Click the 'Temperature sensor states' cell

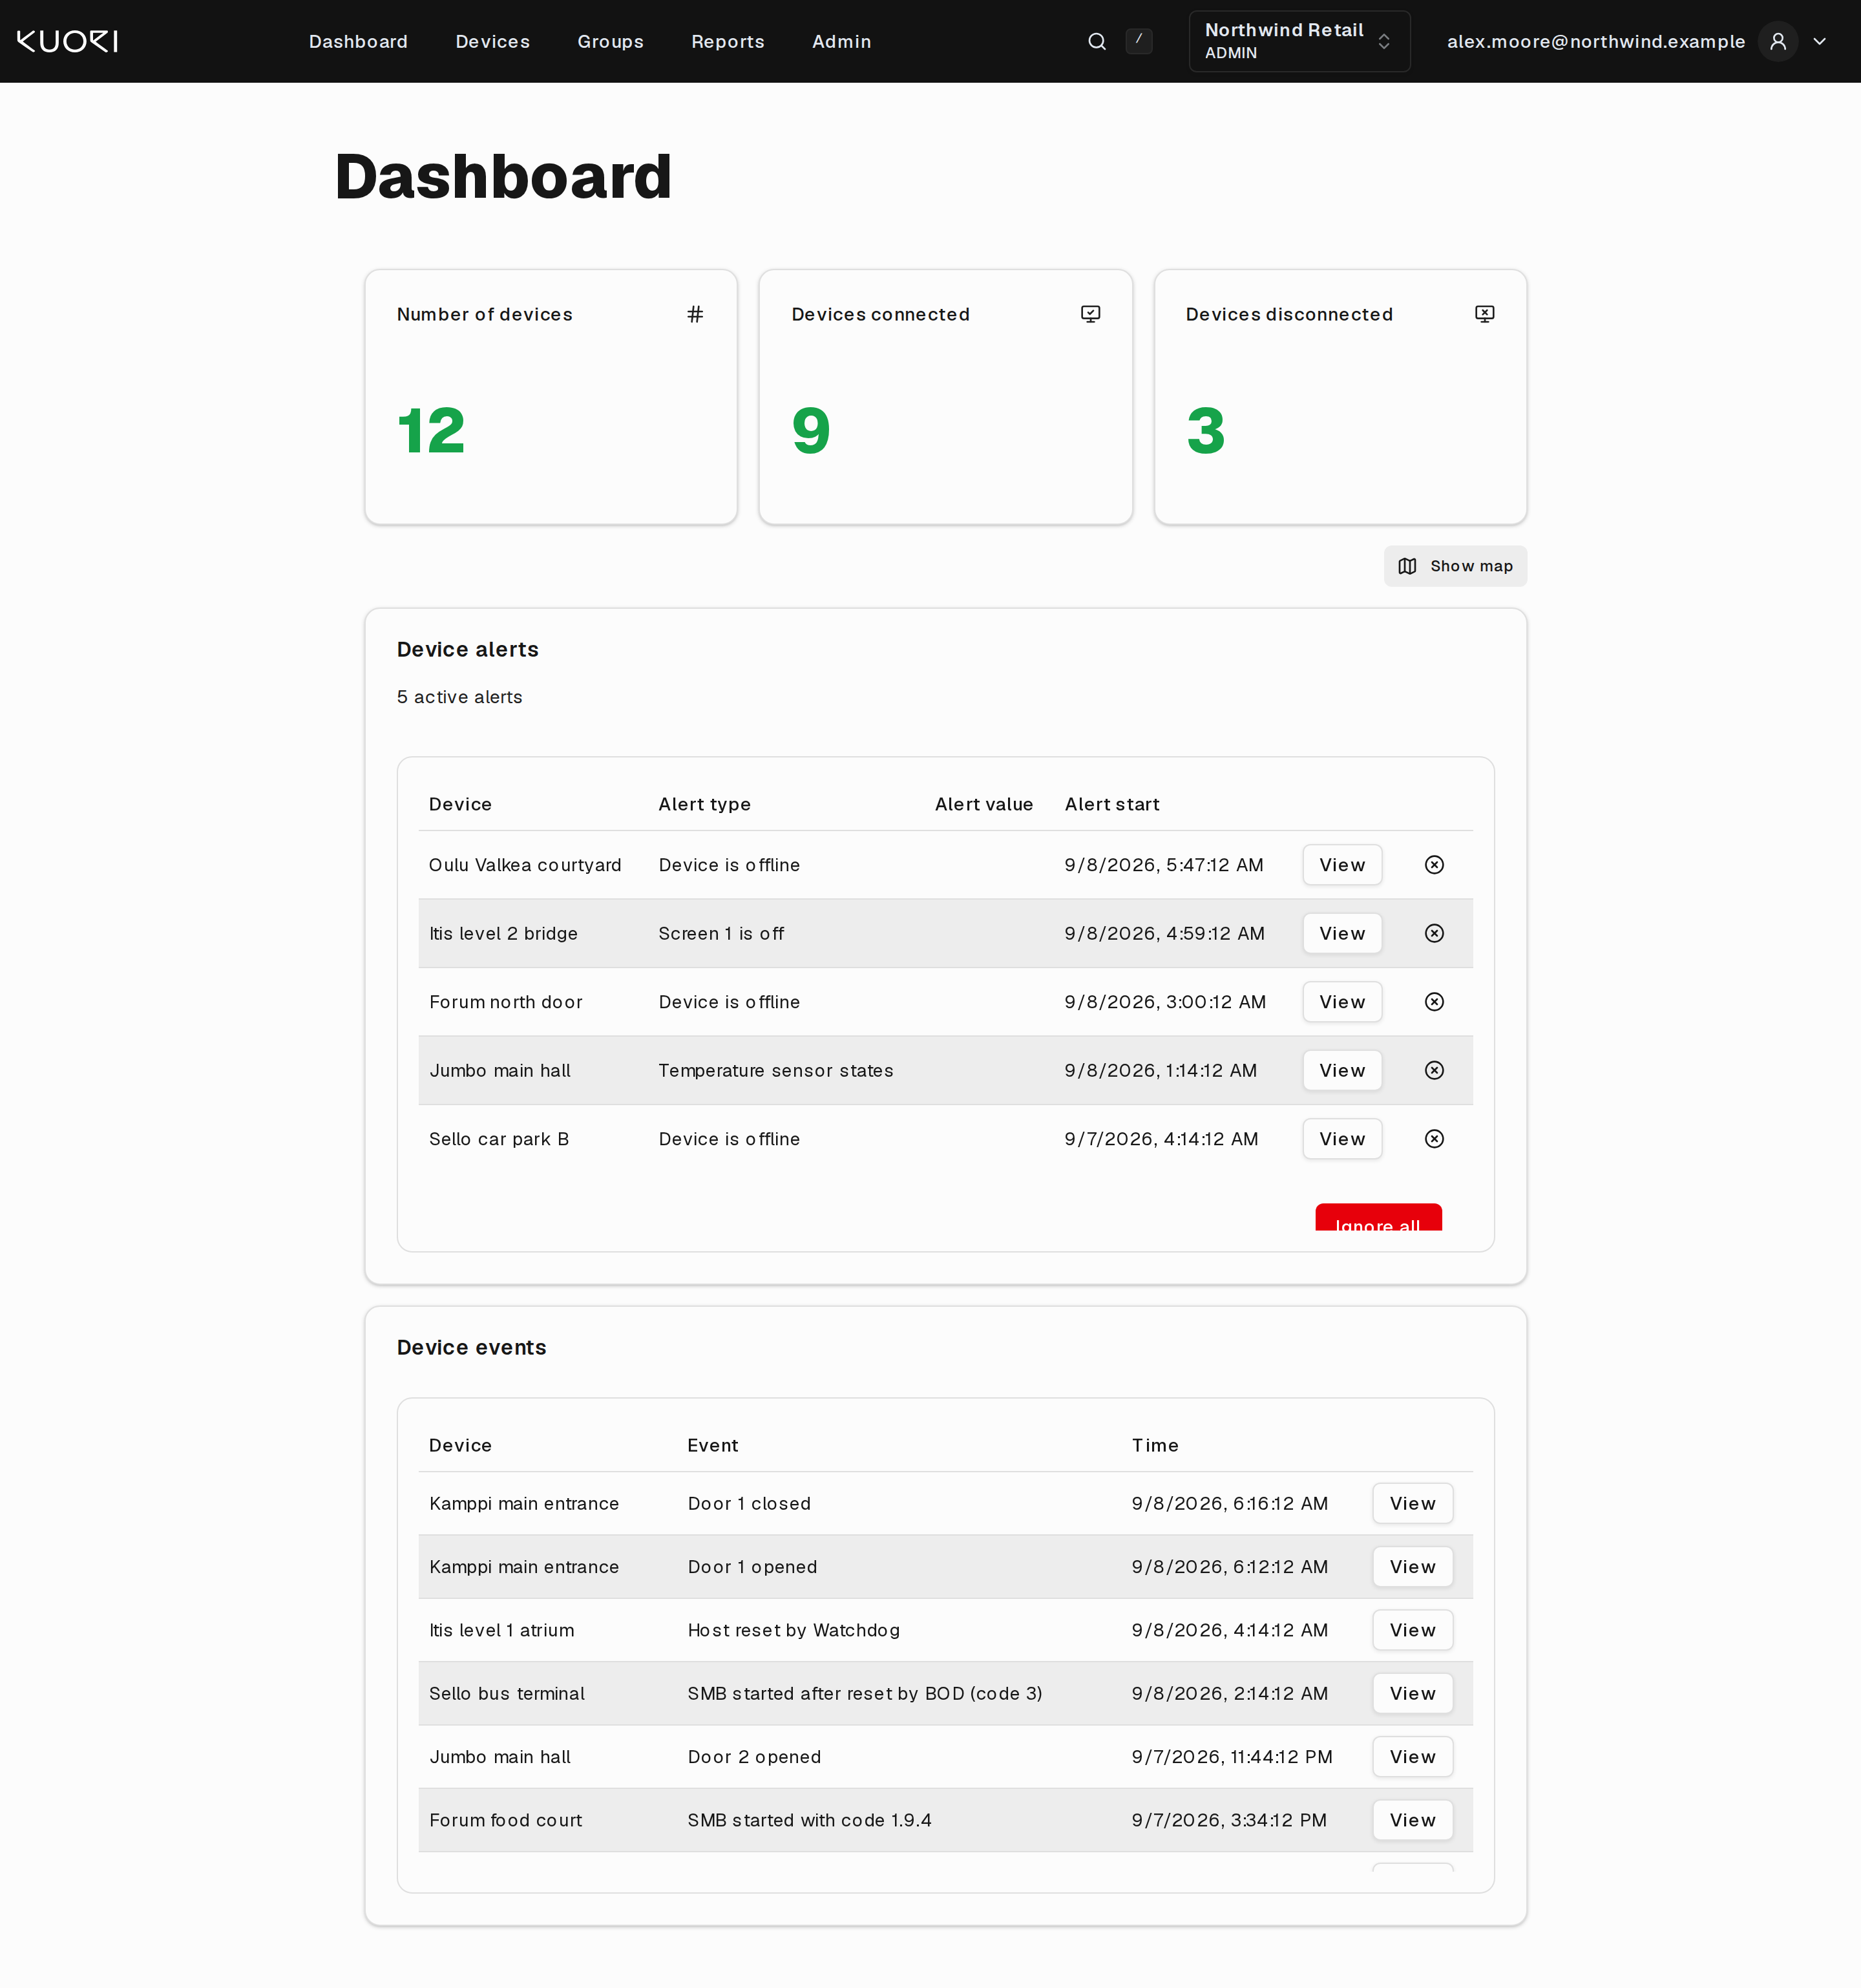[776, 1070]
